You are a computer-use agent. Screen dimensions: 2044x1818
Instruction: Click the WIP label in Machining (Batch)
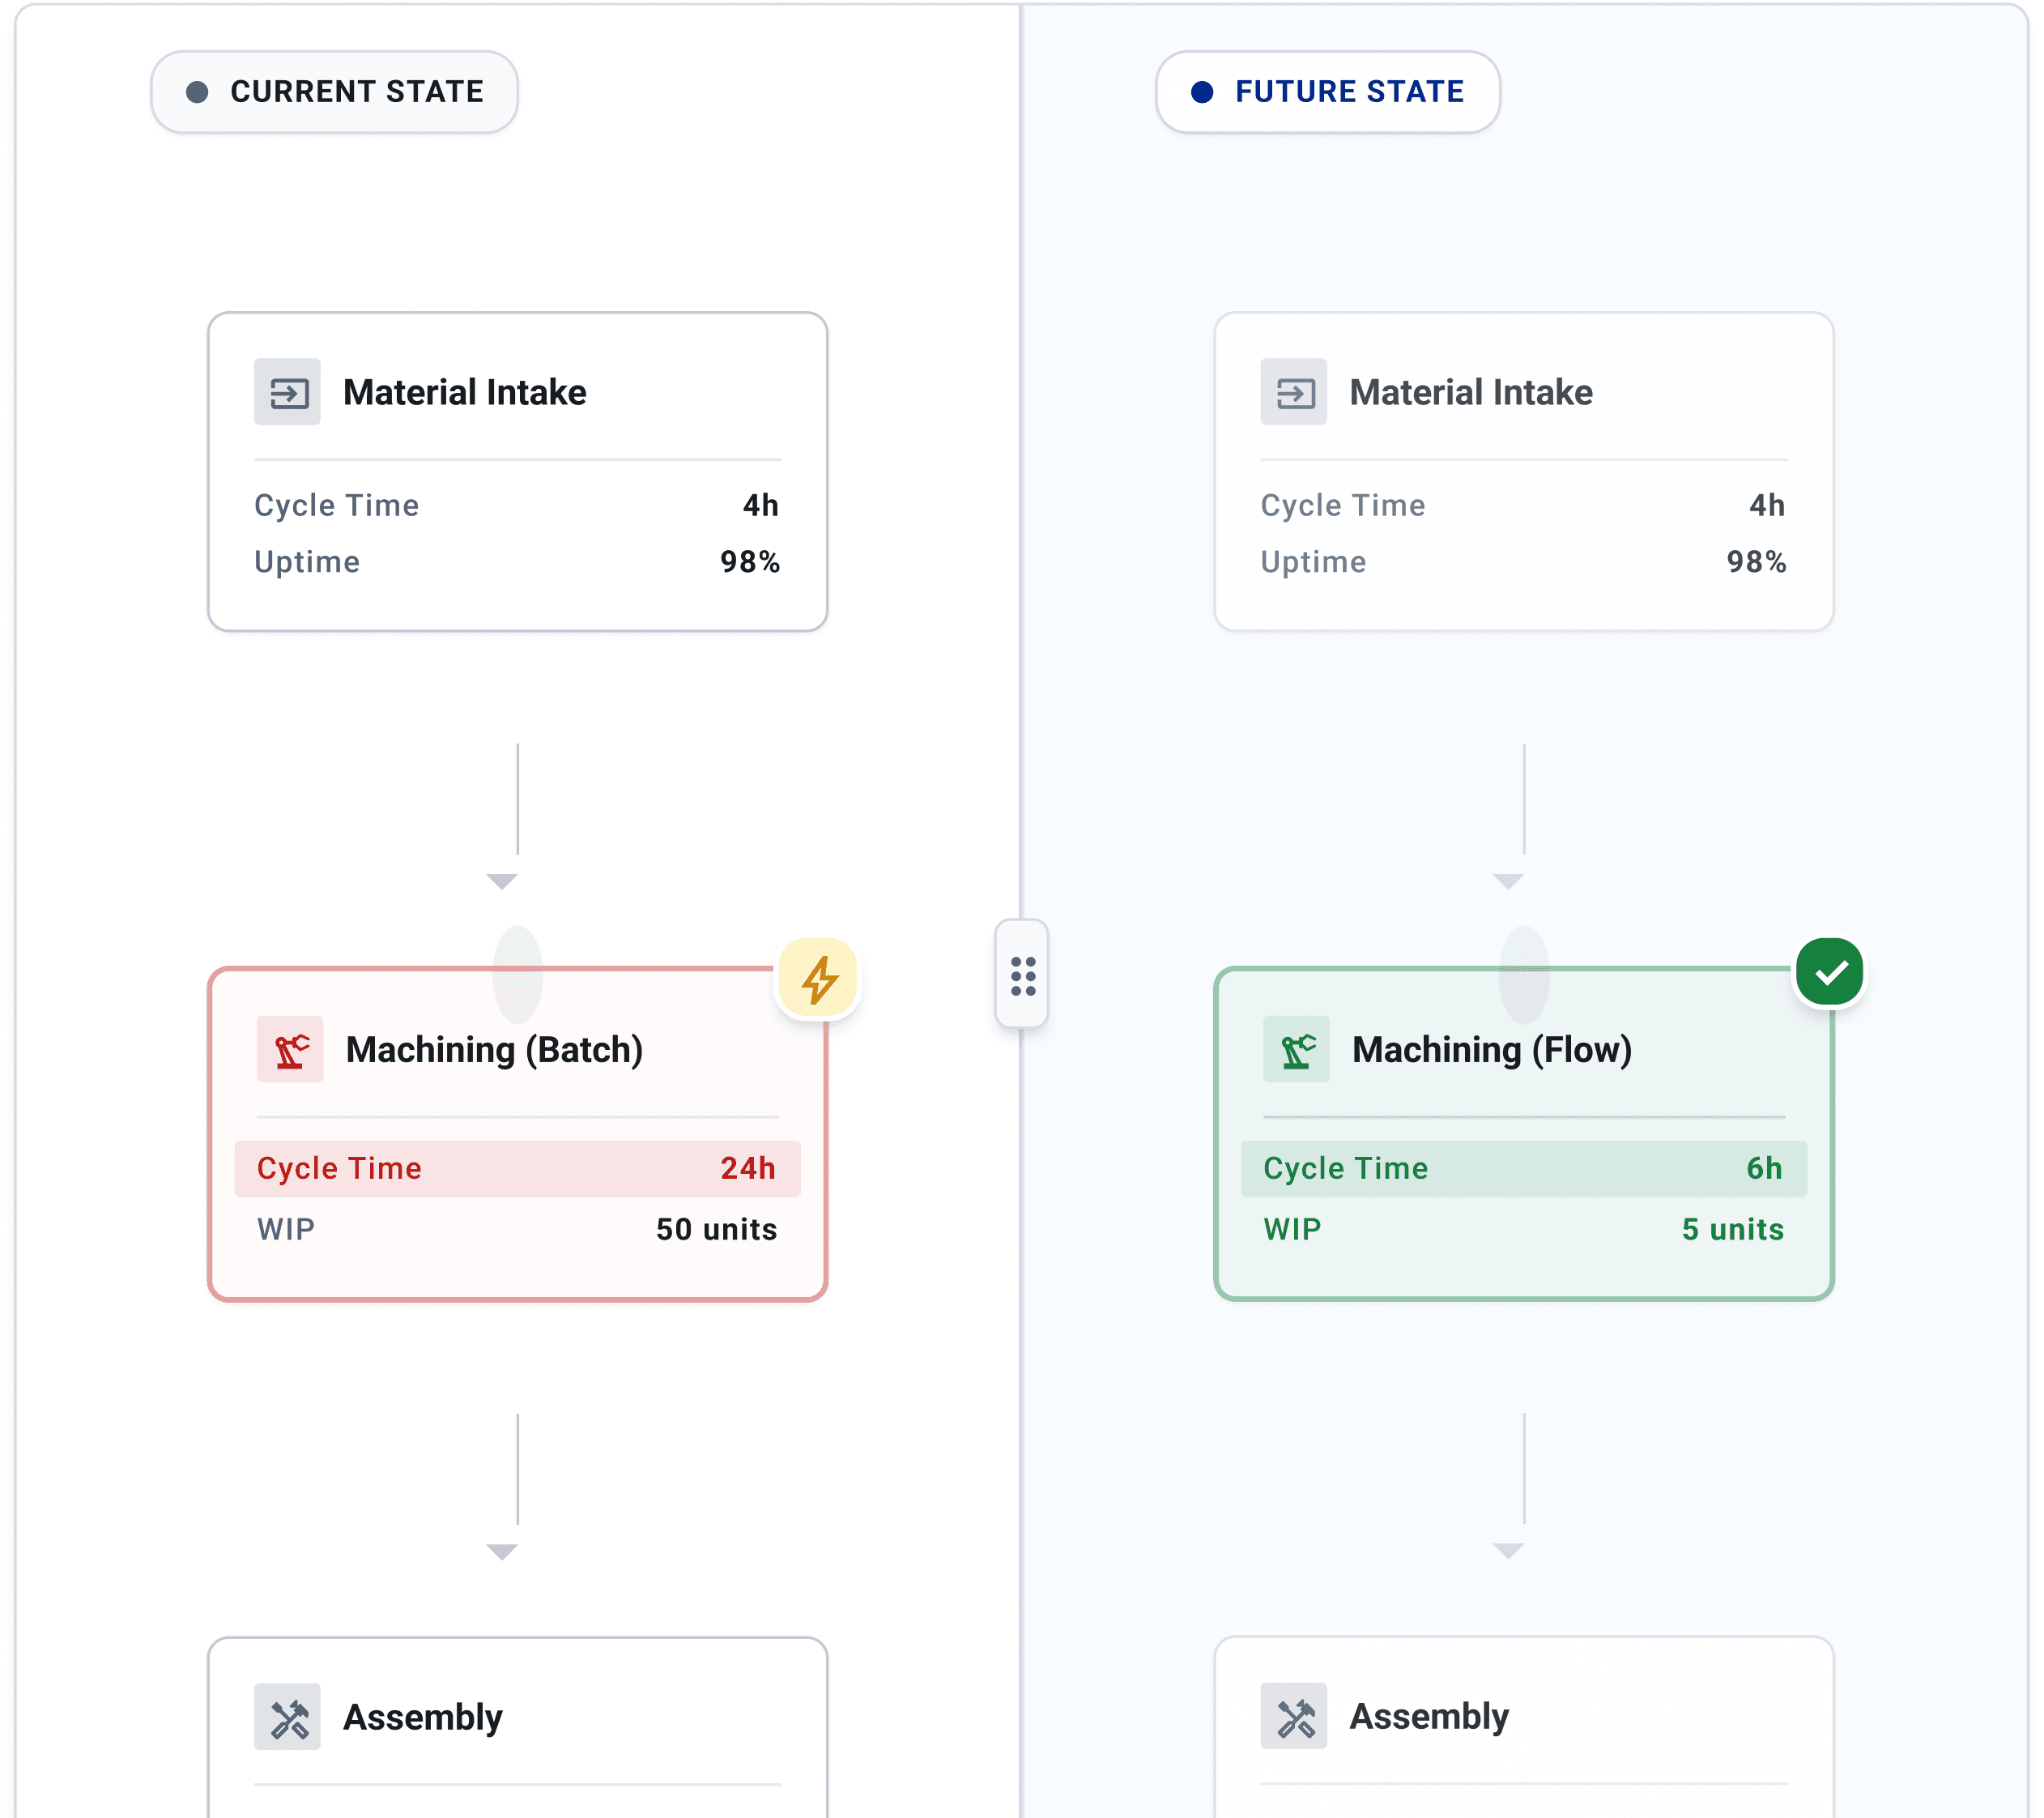coord(286,1230)
